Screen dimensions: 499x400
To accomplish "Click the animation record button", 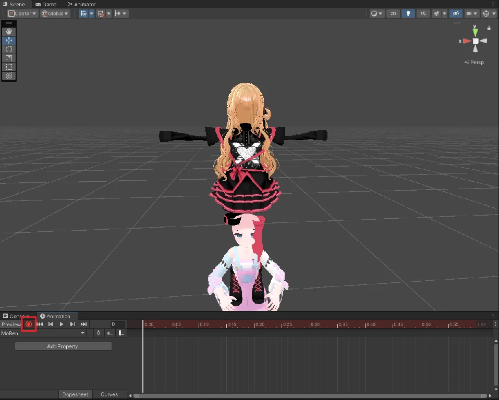I will coord(29,324).
